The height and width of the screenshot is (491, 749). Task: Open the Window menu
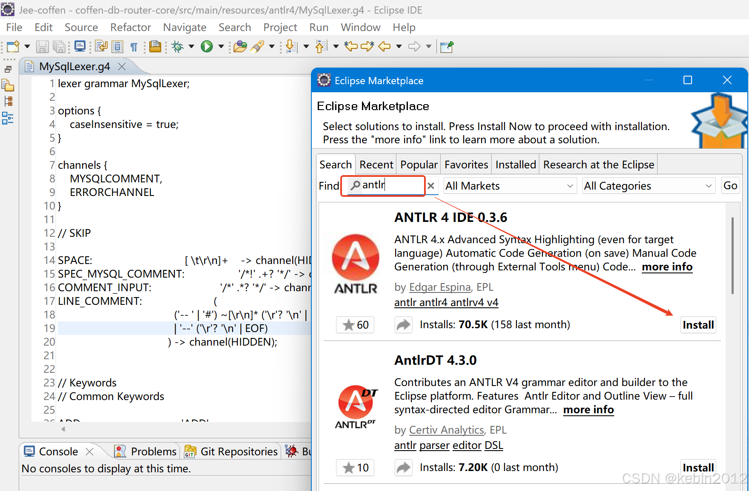360,27
